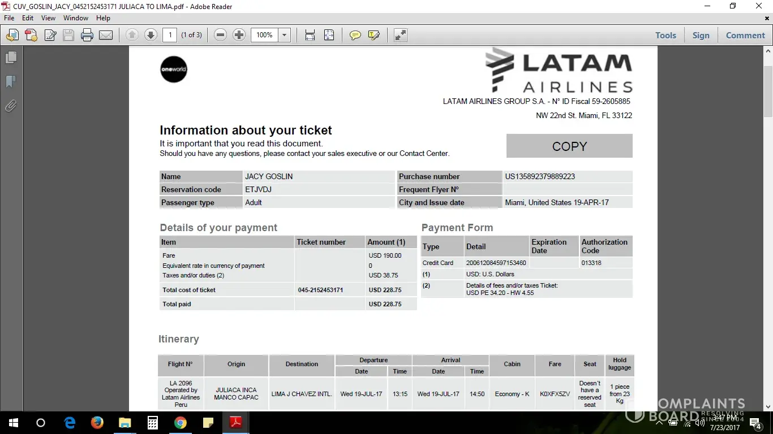
Task: Click the page number input field
Action: [x=170, y=35]
